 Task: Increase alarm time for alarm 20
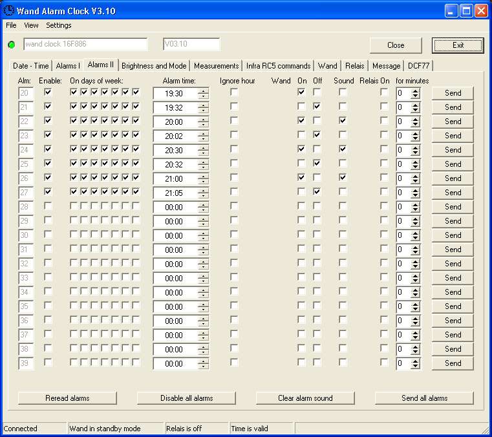pos(203,91)
